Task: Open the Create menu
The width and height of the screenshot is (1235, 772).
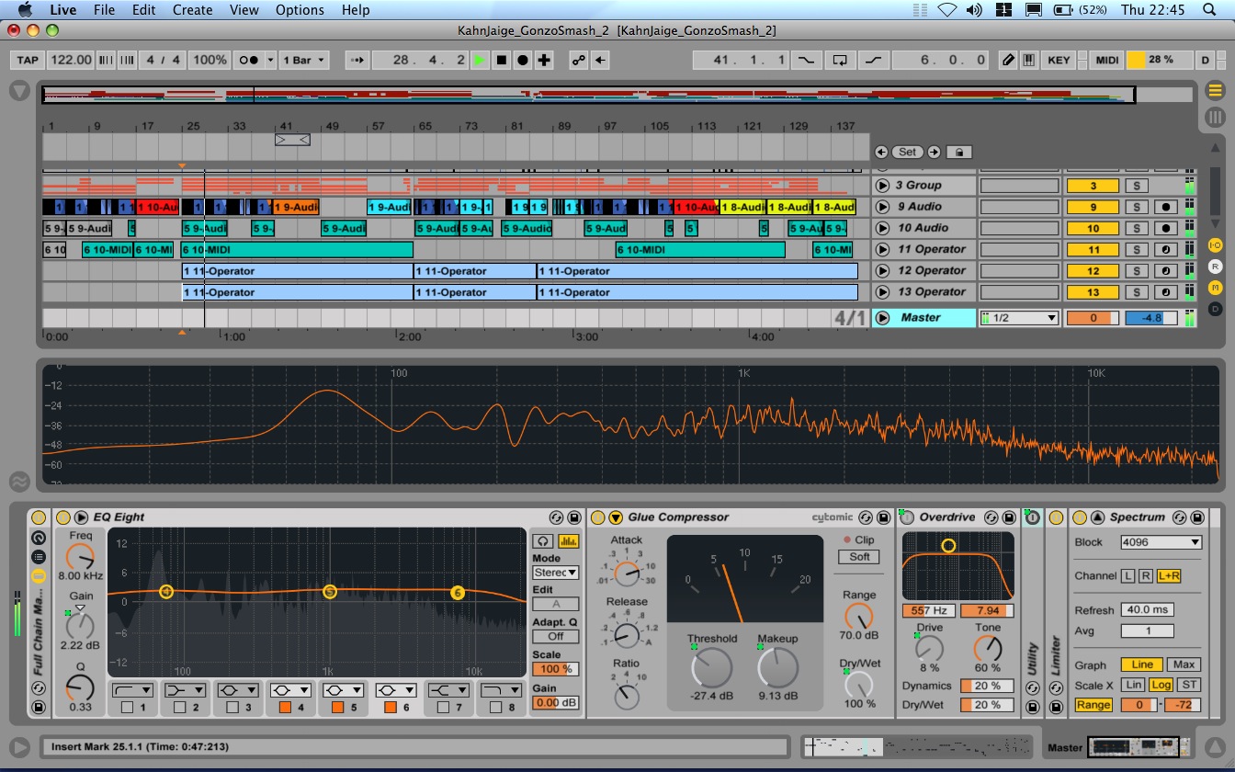Action: click(x=192, y=10)
